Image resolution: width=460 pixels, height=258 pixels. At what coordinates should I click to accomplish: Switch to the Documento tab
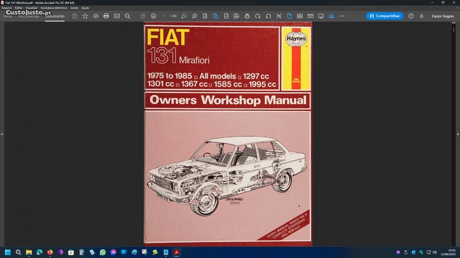point(55,16)
